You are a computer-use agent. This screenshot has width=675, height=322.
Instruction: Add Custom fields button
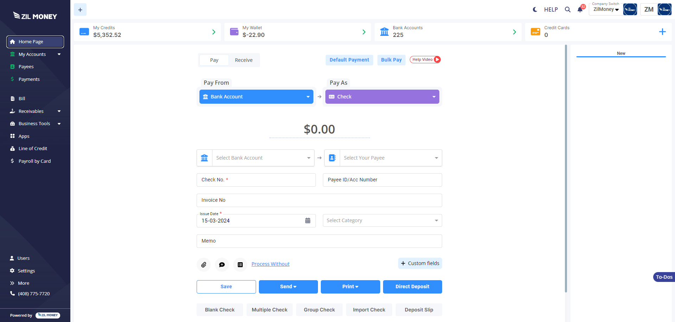(x=420, y=263)
